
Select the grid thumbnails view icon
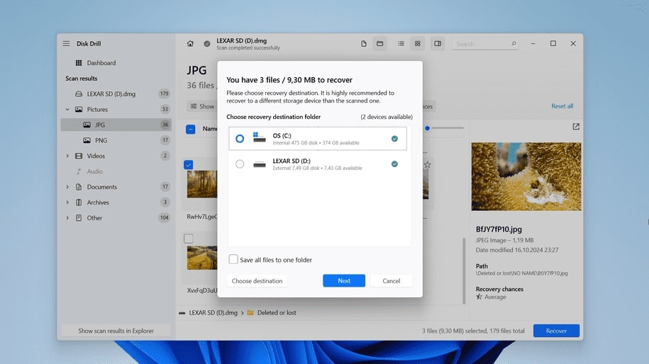417,43
